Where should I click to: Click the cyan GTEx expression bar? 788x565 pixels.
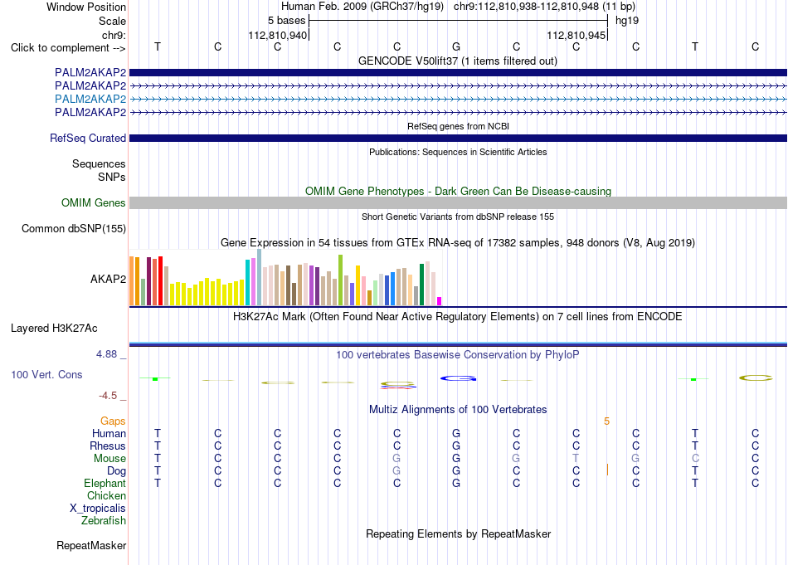pyautogui.click(x=248, y=282)
